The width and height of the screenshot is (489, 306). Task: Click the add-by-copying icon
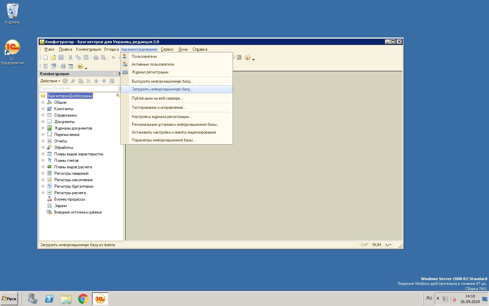click(x=81, y=81)
